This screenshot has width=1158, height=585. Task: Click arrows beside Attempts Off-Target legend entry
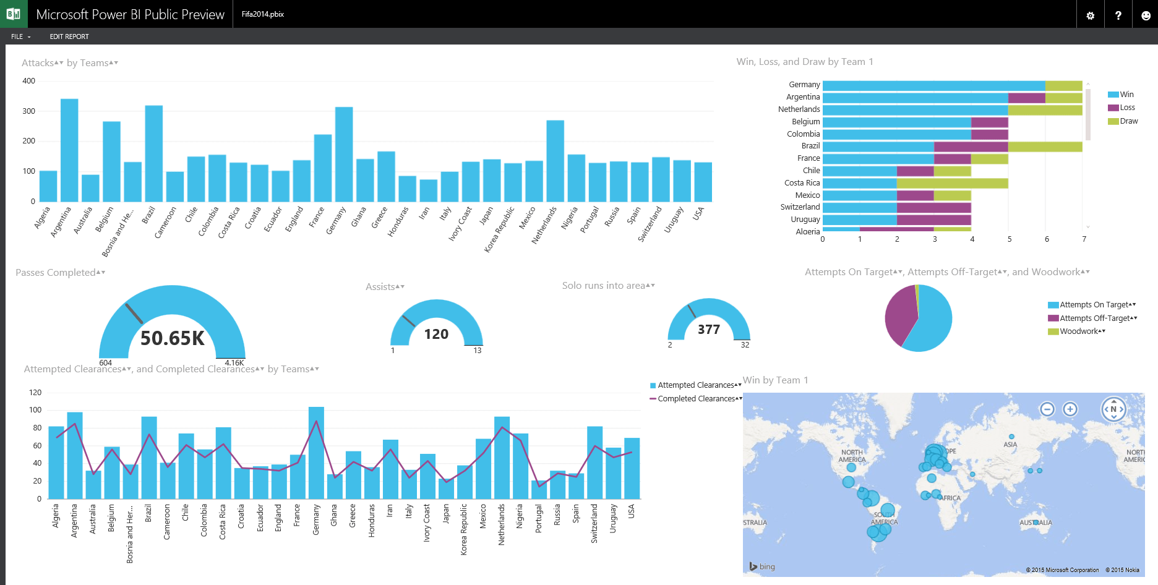[x=1134, y=318]
